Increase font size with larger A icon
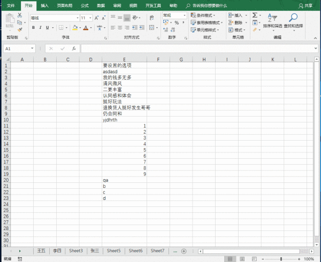This screenshot has width=321, height=262. [x=96, y=18]
